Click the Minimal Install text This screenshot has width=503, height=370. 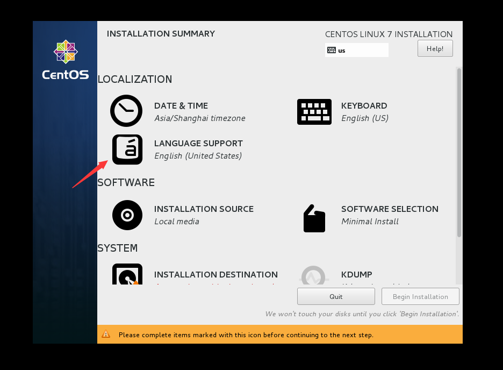(x=370, y=222)
